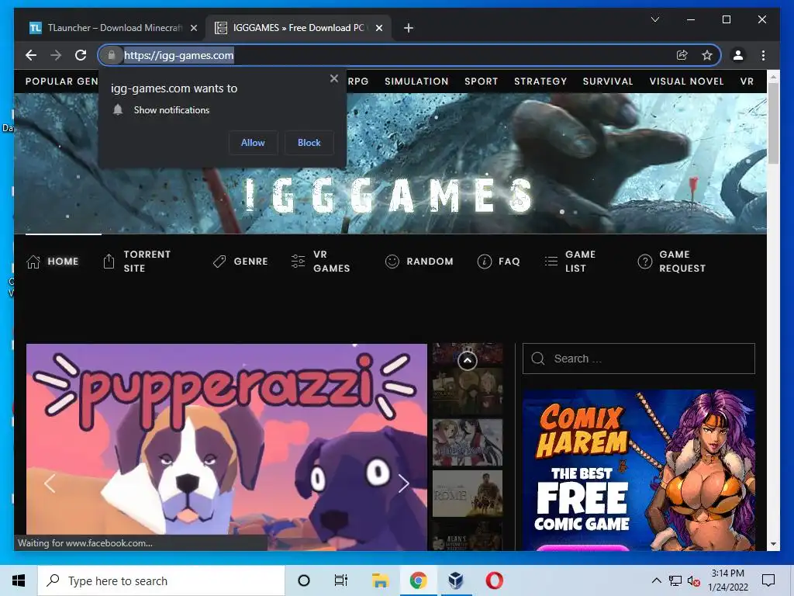Image resolution: width=794 pixels, height=596 pixels.
Task: Click the game list lines icon
Action: [x=551, y=262]
